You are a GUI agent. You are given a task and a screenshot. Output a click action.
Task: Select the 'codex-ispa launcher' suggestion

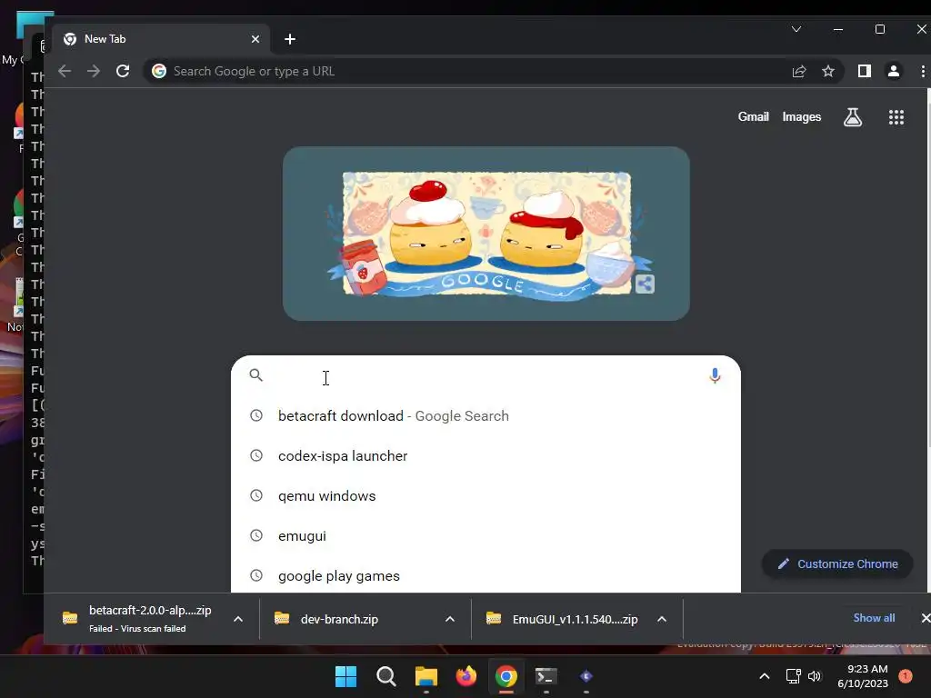point(486,456)
